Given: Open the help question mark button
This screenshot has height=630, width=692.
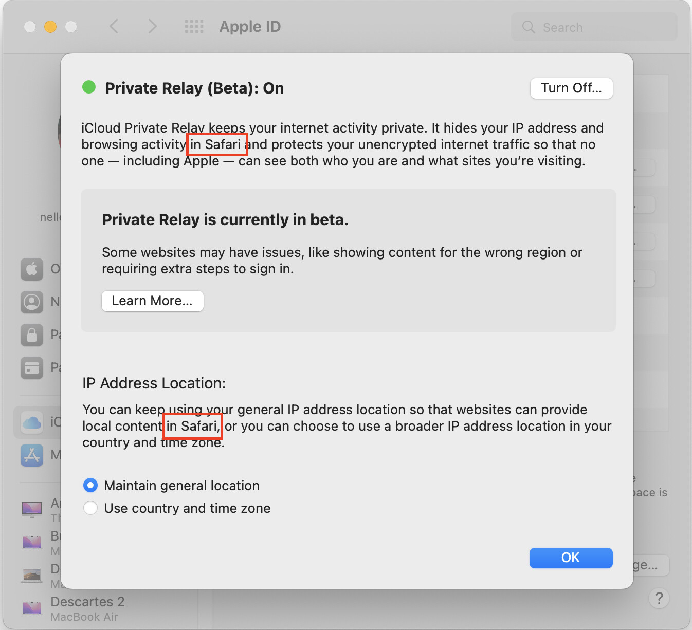Looking at the screenshot, I should [659, 598].
